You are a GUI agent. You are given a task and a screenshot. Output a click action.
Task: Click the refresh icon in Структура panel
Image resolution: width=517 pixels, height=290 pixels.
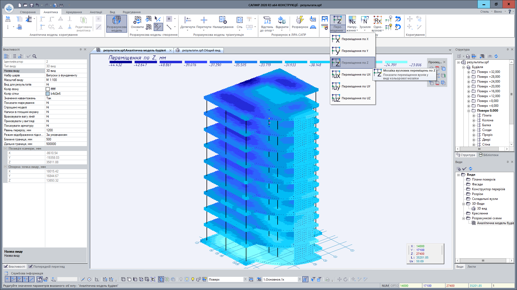pyautogui.click(x=496, y=56)
